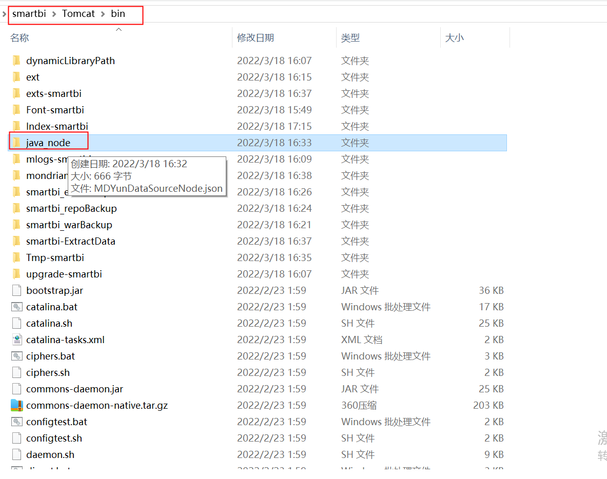Click the bootstrap.jar file icon
The image size is (607, 479).
16,291
